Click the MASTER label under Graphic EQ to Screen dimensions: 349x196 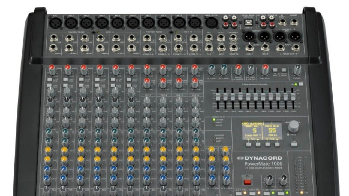coord(219,120)
